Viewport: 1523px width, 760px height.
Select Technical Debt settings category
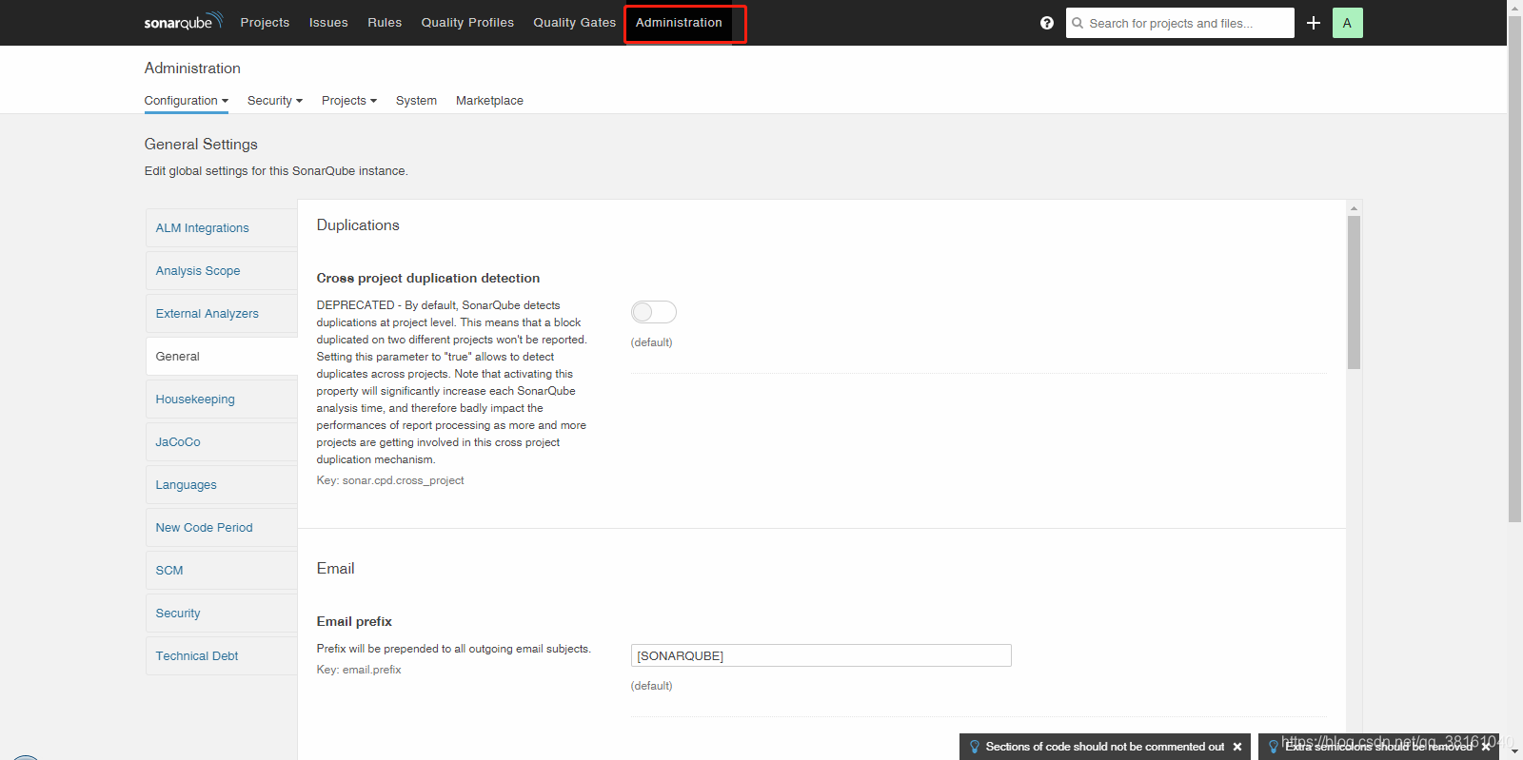222,656
